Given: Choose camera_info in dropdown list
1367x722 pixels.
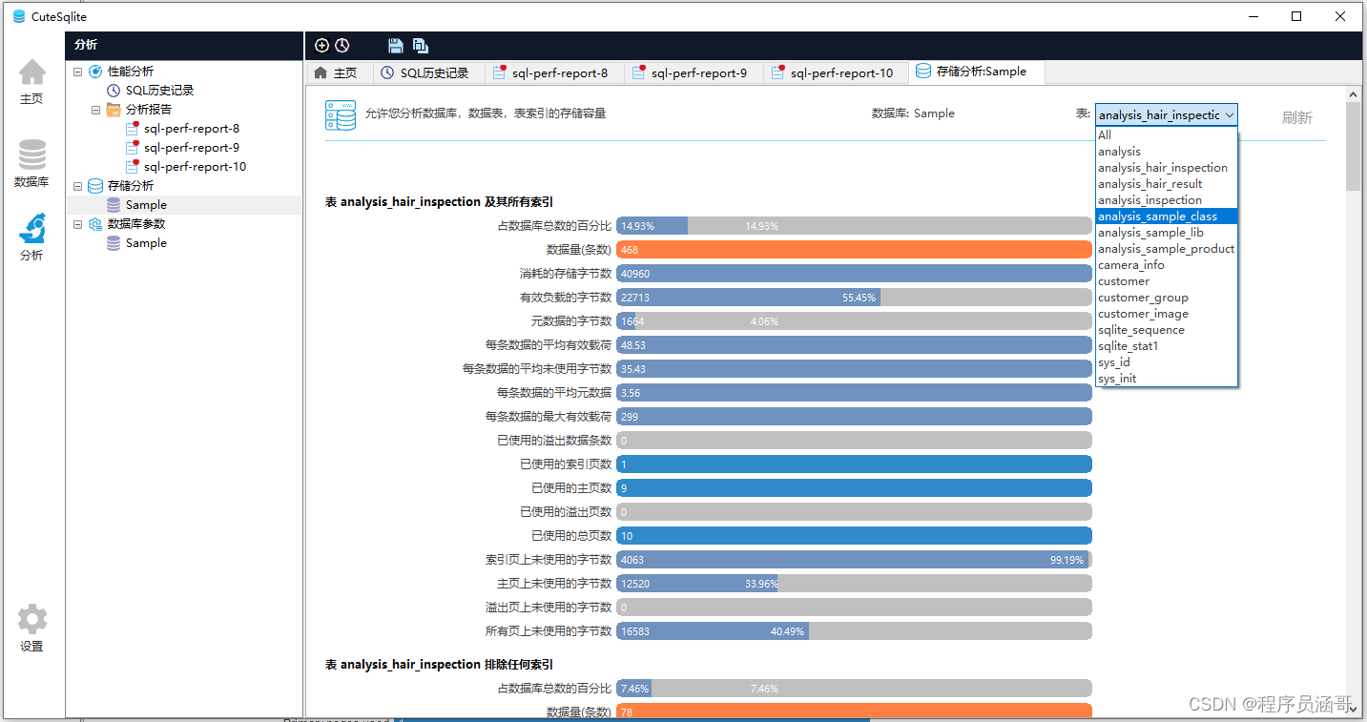Looking at the screenshot, I should (x=1167, y=265).
